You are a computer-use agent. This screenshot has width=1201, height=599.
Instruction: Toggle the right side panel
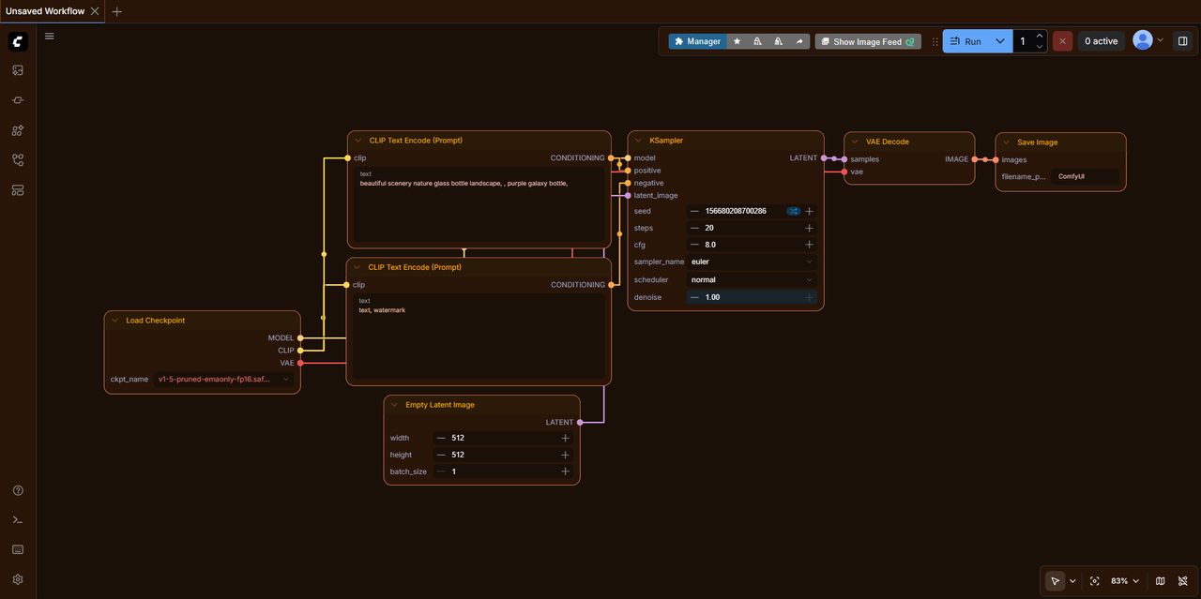(x=1182, y=41)
